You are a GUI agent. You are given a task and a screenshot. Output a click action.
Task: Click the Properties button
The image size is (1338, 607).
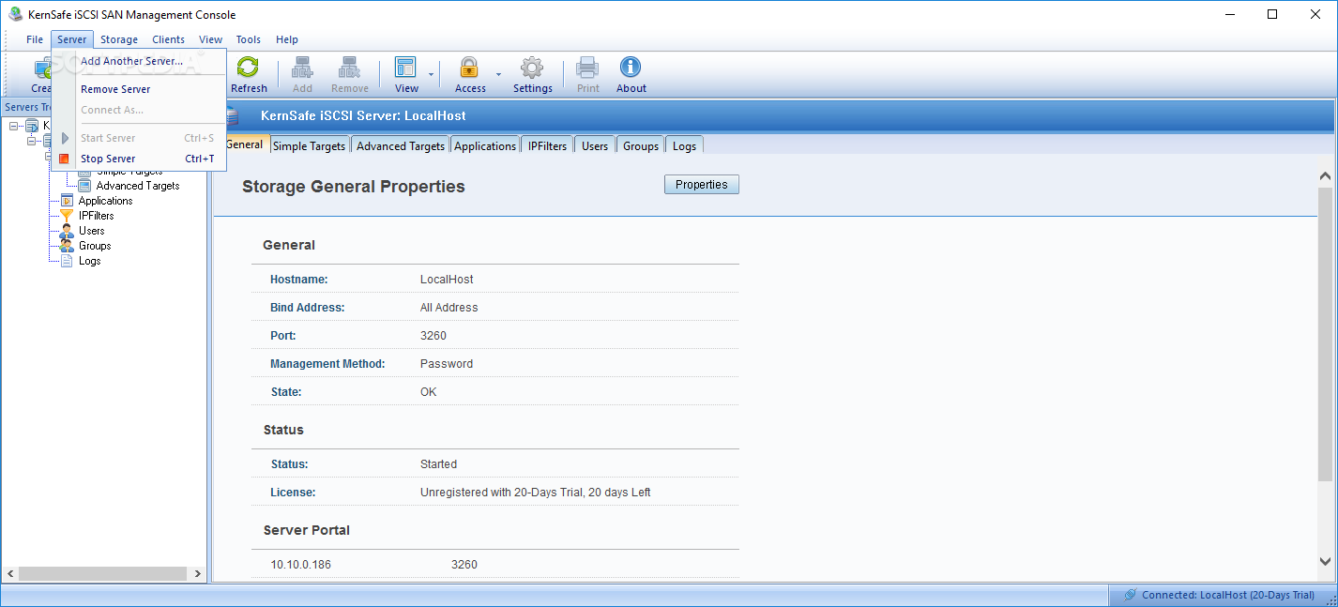point(702,185)
